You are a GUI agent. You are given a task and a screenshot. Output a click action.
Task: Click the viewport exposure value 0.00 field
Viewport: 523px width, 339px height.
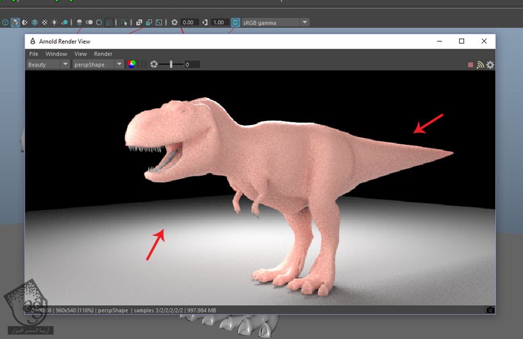pyautogui.click(x=190, y=22)
